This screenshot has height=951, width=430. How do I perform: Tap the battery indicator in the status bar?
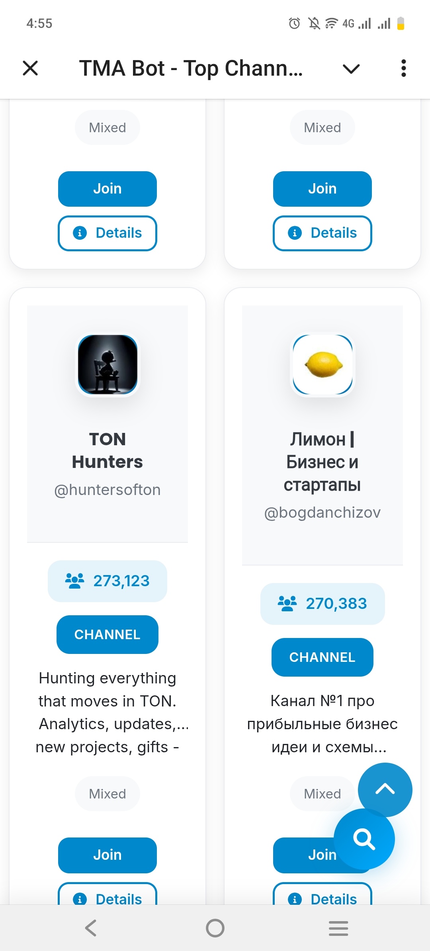tap(401, 23)
